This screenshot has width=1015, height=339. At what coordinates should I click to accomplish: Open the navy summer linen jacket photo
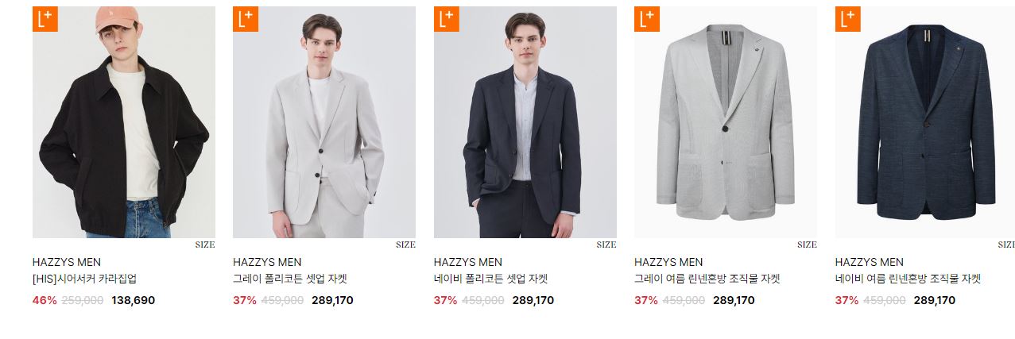click(925, 122)
